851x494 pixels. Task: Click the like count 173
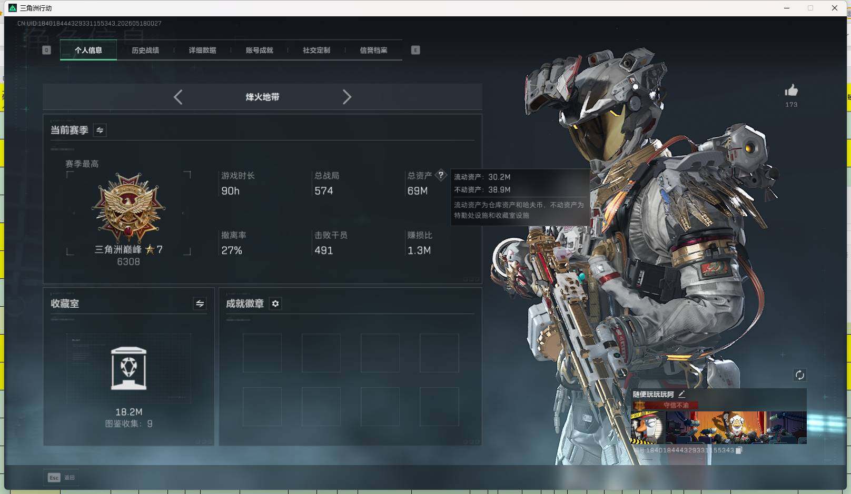pyautogui.click(x=791, y=105)
